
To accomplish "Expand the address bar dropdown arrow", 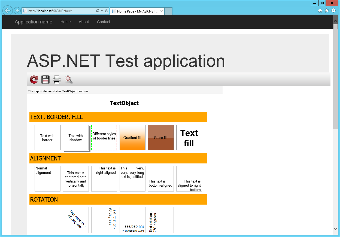I will (x=102, y=11).
